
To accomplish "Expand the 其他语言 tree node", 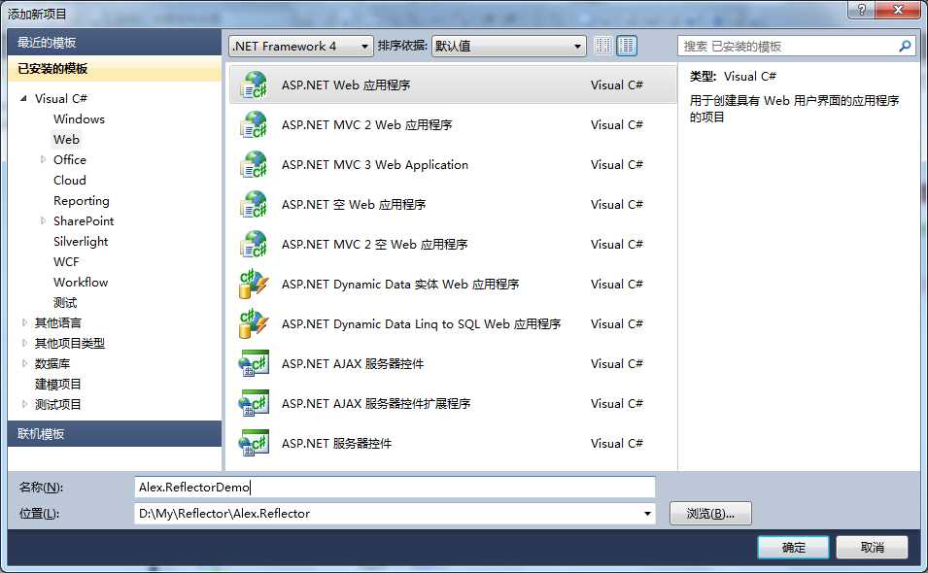I will 24,322.
